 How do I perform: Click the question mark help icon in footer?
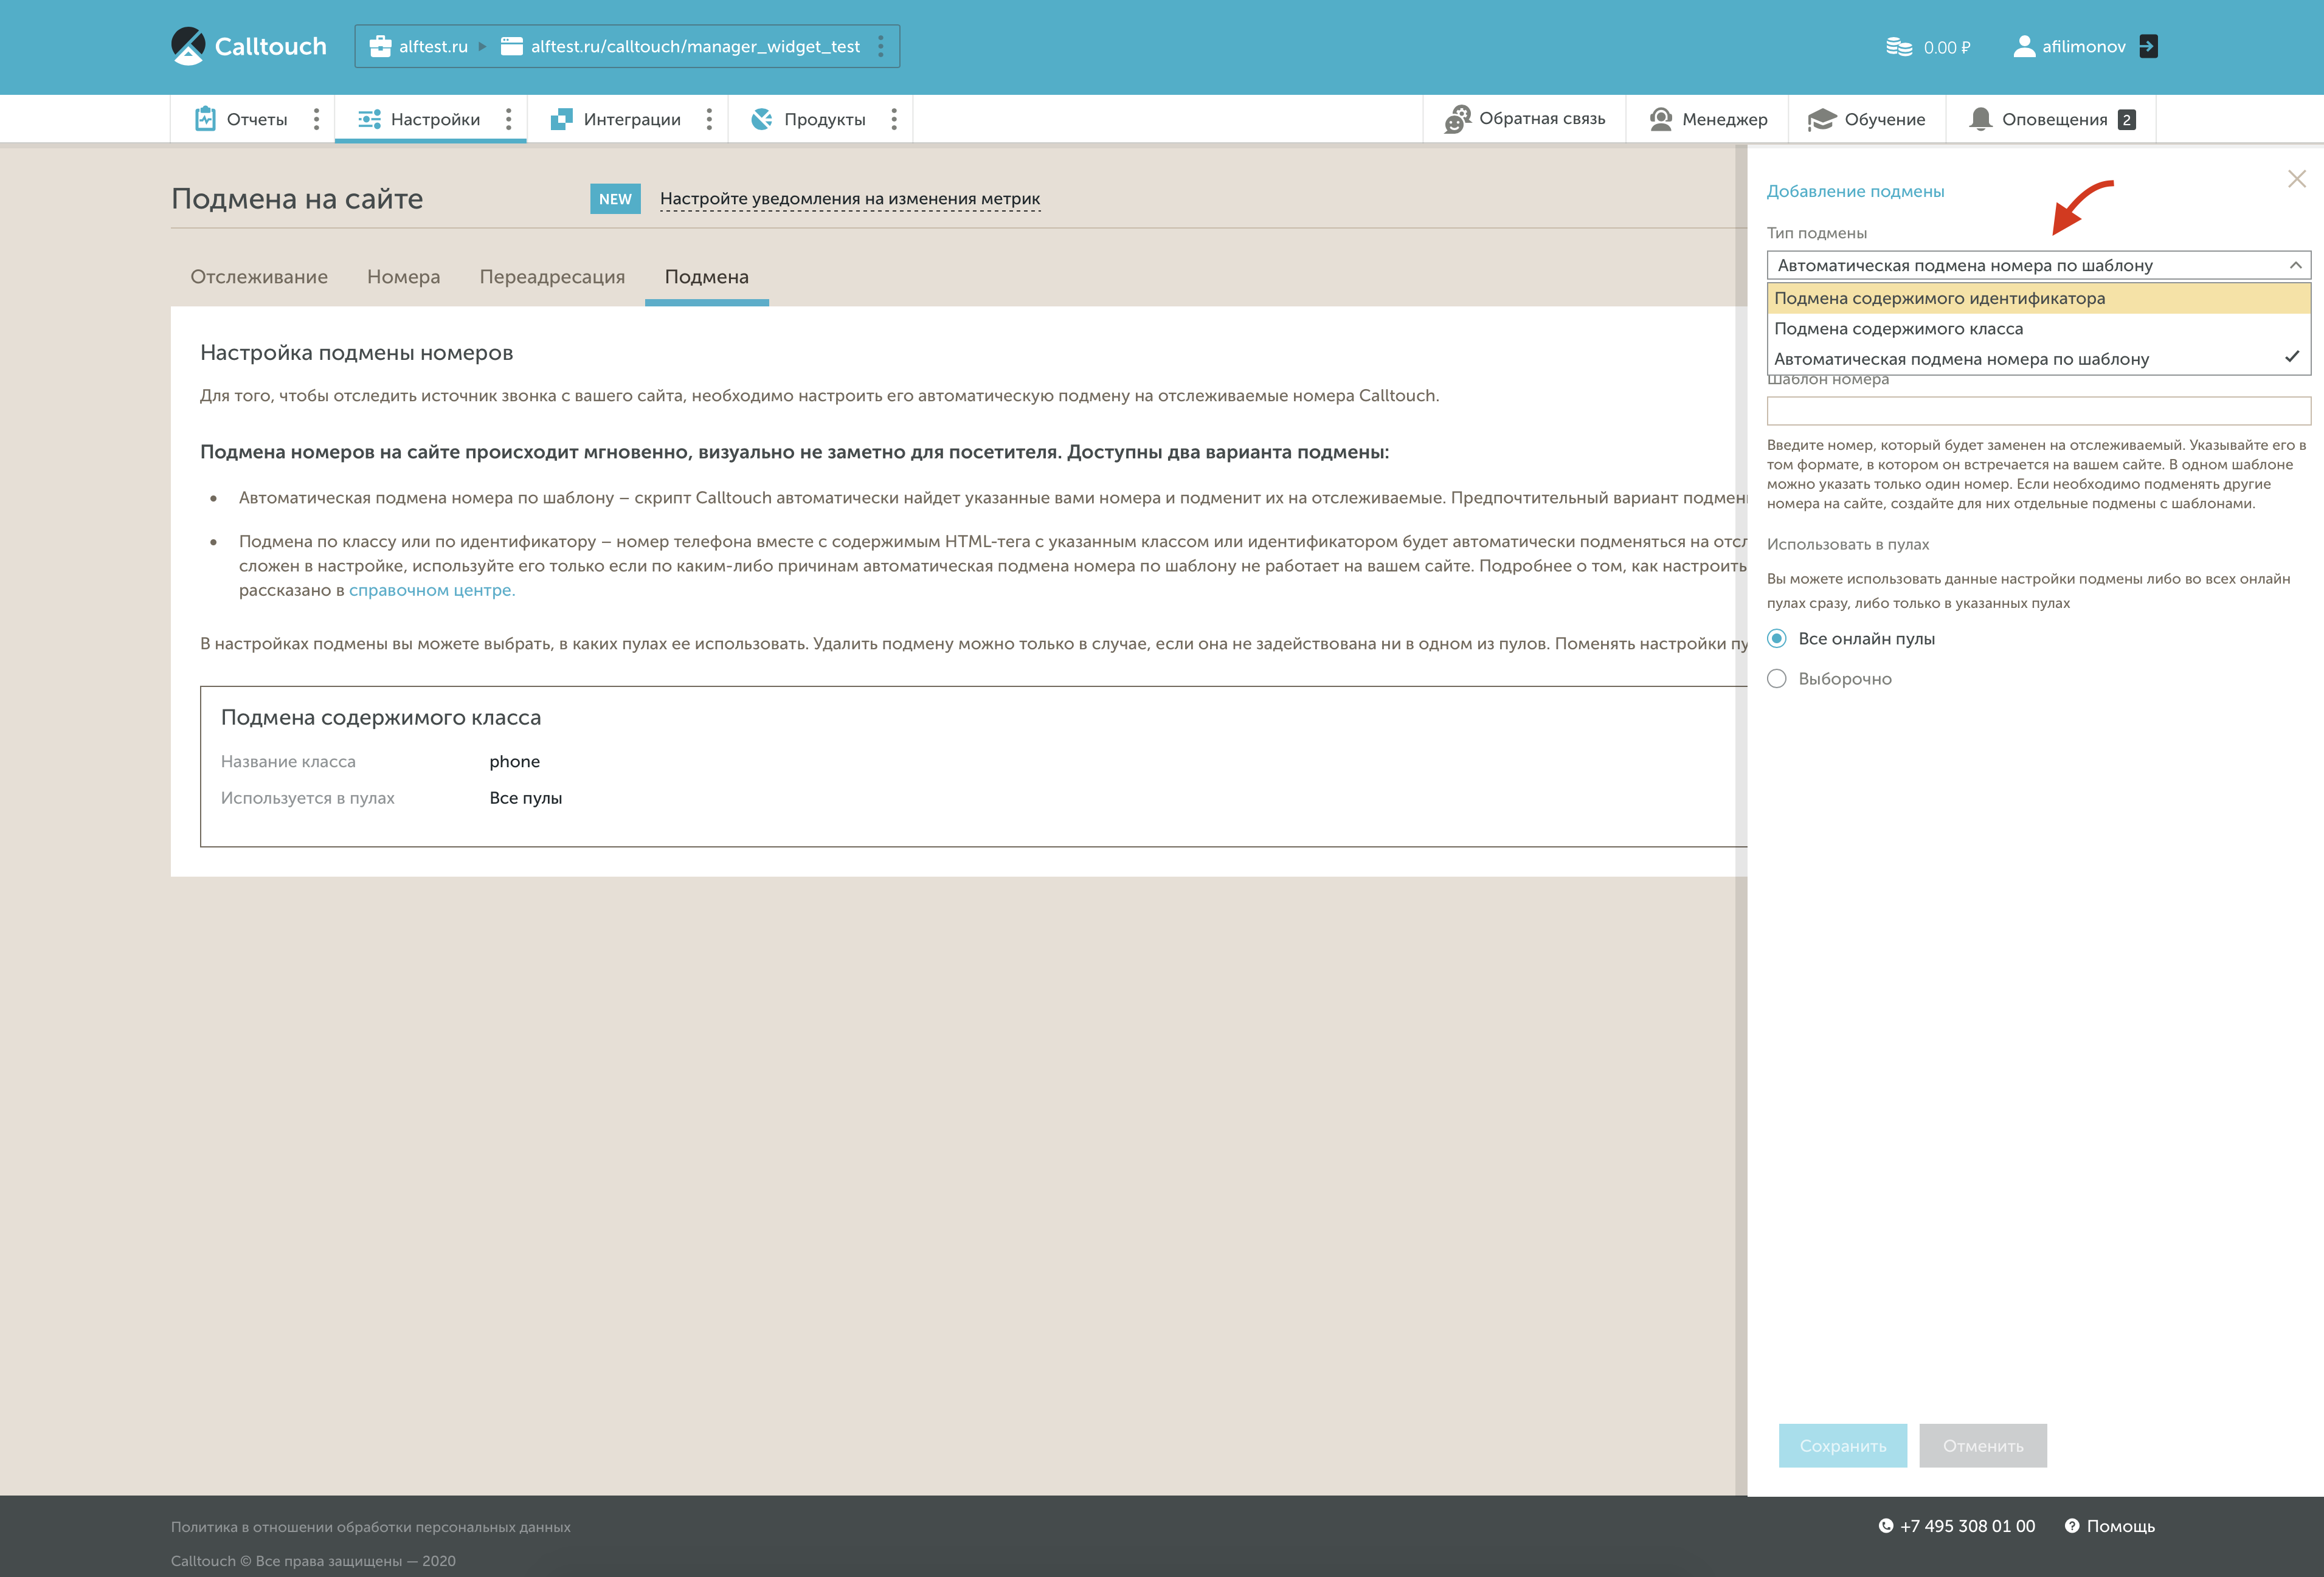2072,1526
